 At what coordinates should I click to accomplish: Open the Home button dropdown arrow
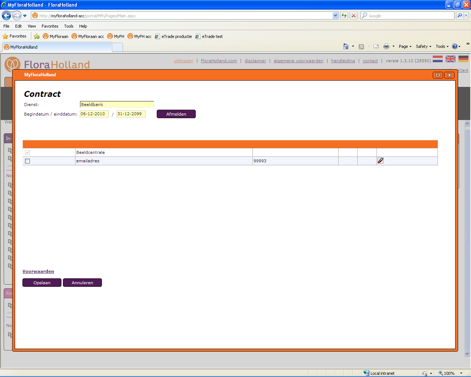353,46
